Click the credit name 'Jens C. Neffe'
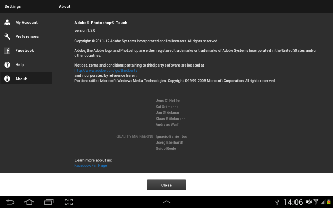This screenshot has width=333, height=208. tap(168, 100)
